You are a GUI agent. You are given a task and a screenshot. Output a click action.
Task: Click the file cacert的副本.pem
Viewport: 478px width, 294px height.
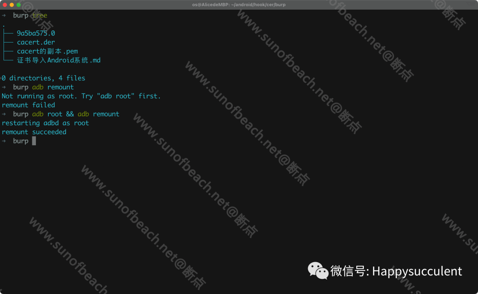(x=47, y=51)
